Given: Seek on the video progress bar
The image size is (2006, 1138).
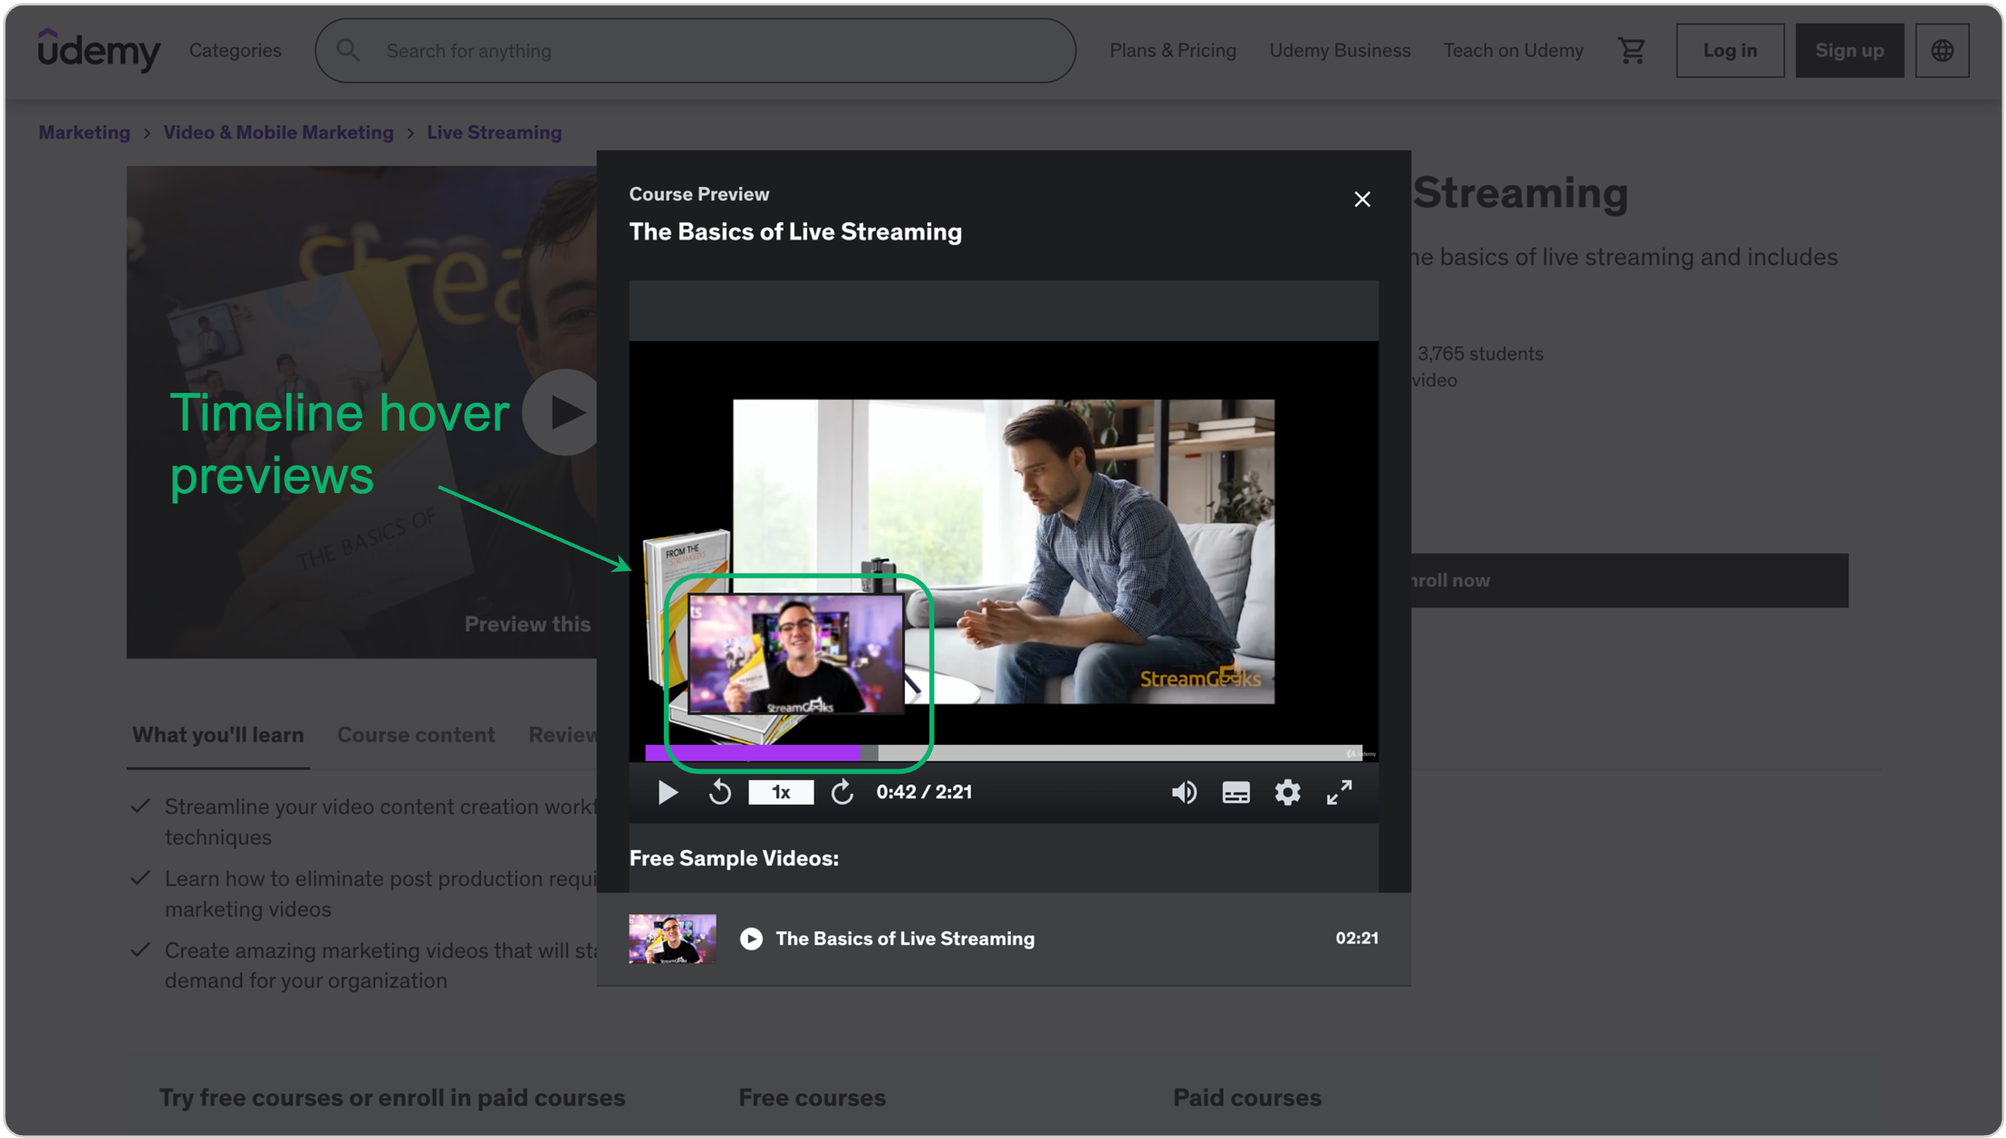Looking at the screenshot, I should click(x=1003, y=753).
